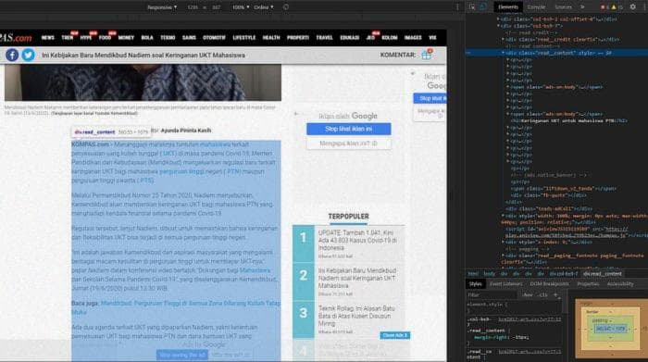Open the Event Listeners pane tab
This screenshot has height=362, width=648.
click(x=505, y=284)
